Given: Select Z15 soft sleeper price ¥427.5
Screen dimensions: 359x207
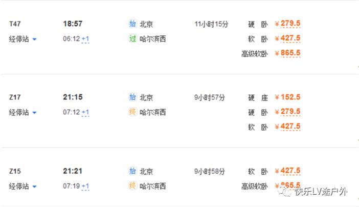Looking at the screenshot, I should [287, 171].
